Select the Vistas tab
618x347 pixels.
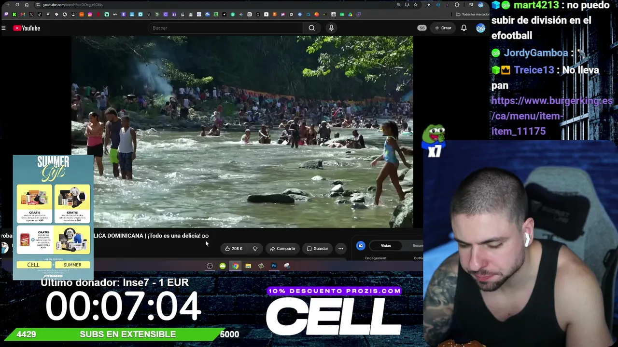pyautogui.click(x=386, y=246)
